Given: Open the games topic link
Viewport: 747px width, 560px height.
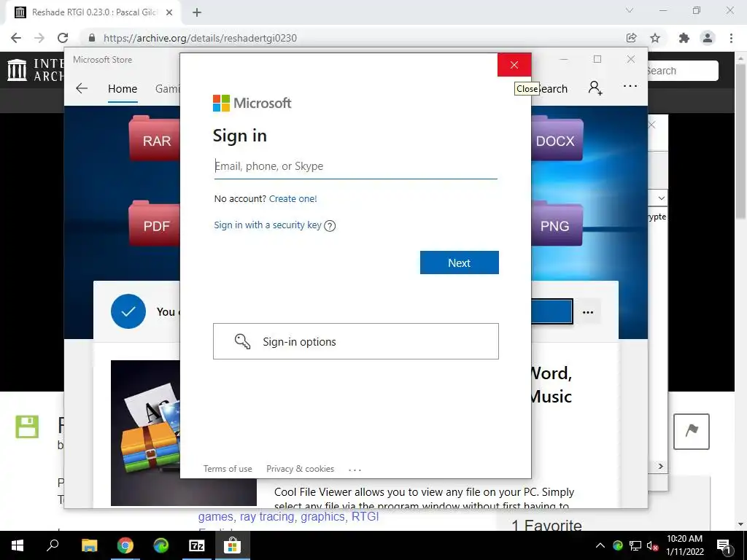Looking at the screenshot, I should [215, 517].
